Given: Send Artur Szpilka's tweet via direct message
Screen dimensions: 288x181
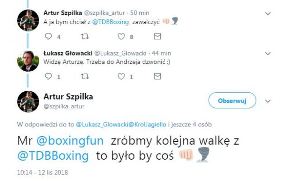Looking at the screenshot, I should tap(157, 36).
